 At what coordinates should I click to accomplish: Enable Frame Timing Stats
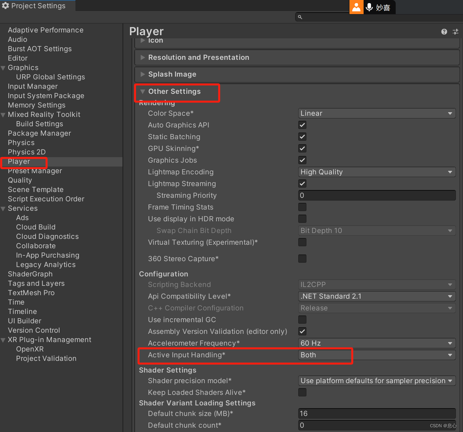[302, 207]
